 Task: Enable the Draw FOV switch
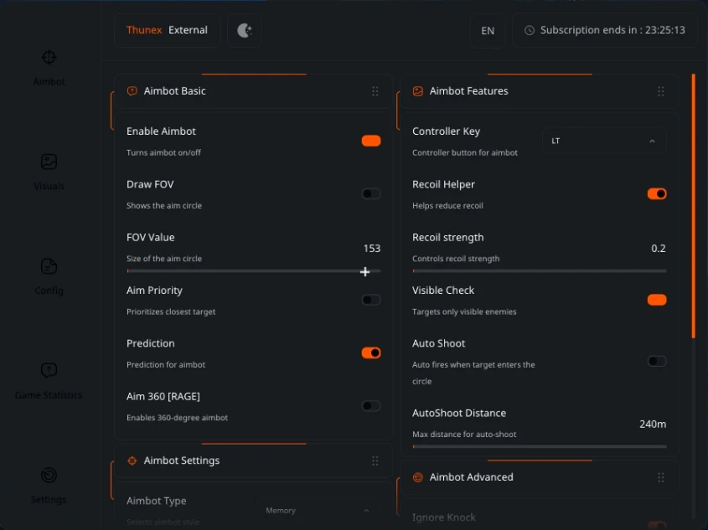tap(371, 194)
